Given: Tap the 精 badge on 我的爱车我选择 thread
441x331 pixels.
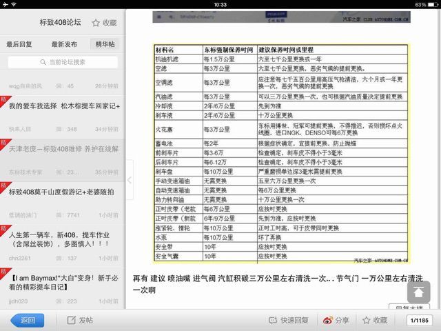Looking at the screenshot, I should (4, 99).
